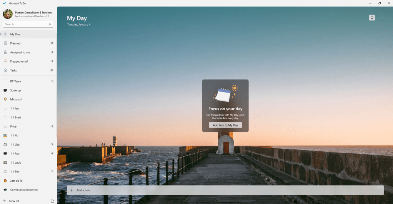Click the magnifier icon in the search box
Viewport: 393px width, 204px height.
pyautogui.click(x=50, y=24)
